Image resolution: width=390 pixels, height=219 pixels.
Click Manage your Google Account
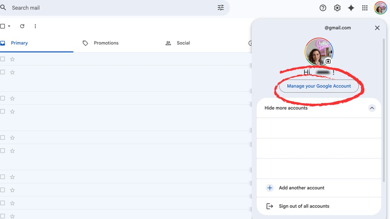coord(318,86)
